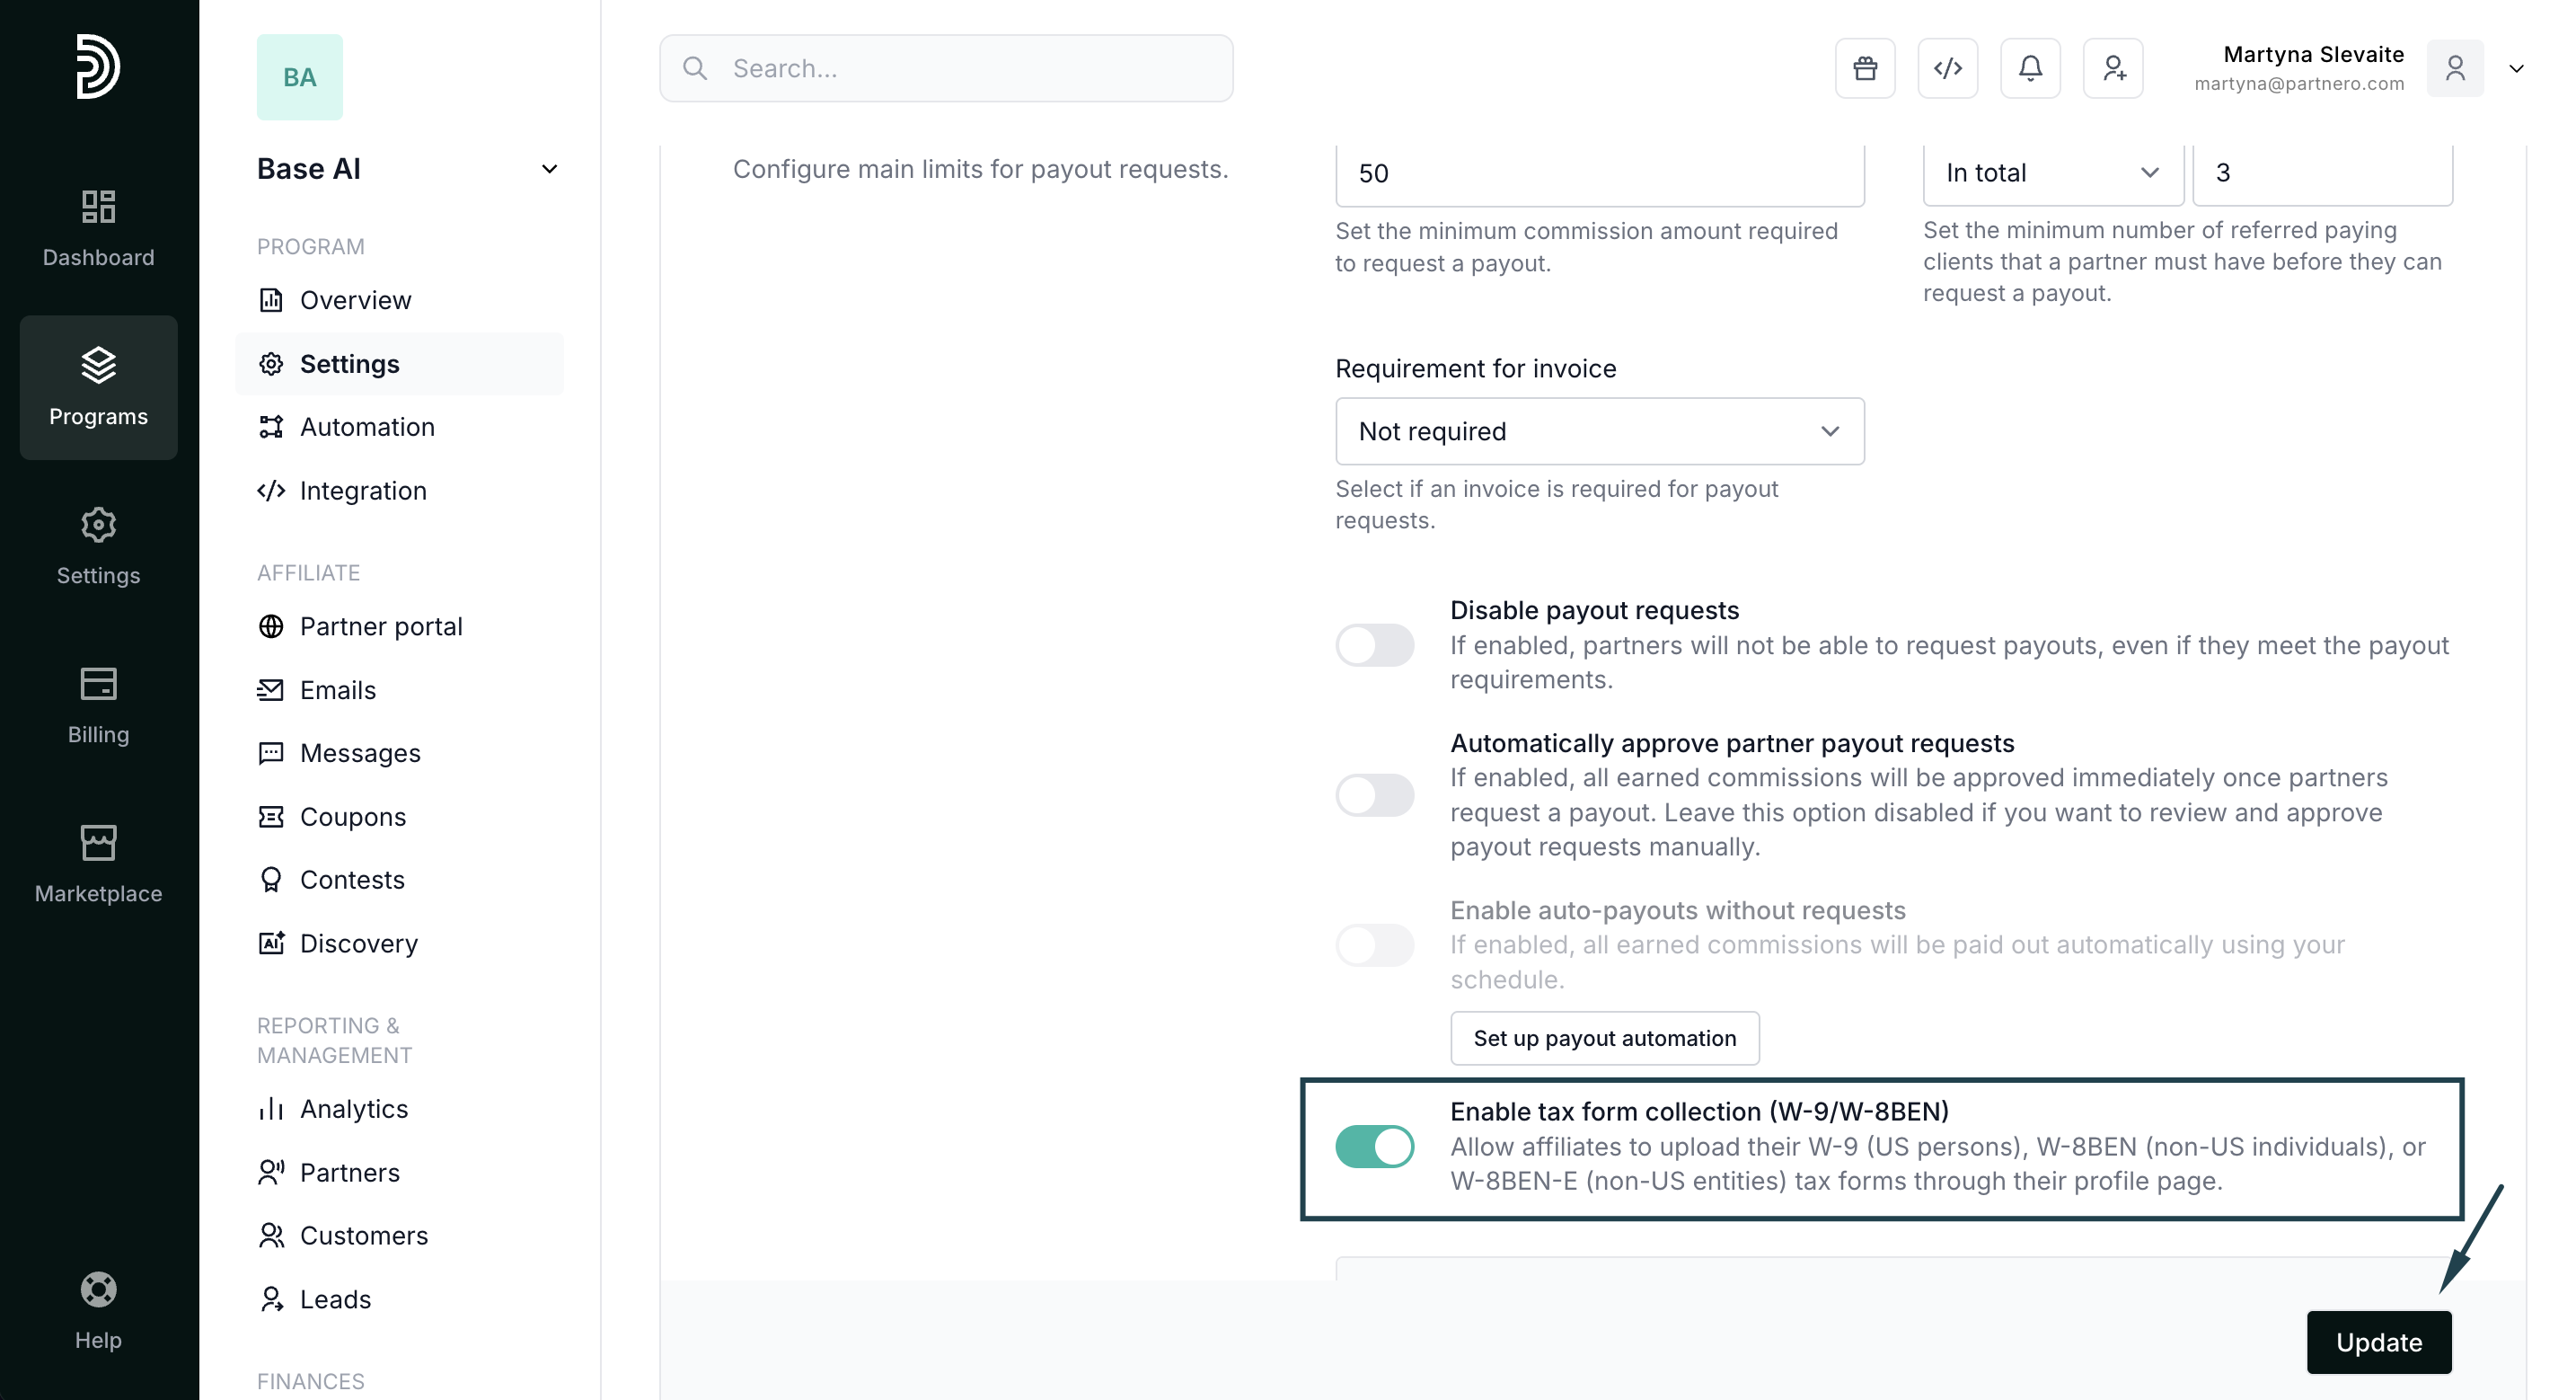Open Automation in program menu
Viewport: 2576px width, 1400px height.
(367, 428)
